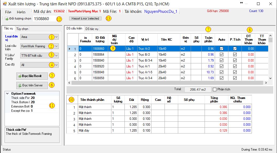This screenshot has width=277, height=153.
Task: Toggle P.Tích checkbox for object 1508864
Action: 235,55
